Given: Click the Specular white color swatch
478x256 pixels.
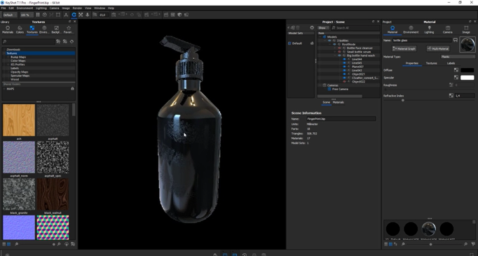Looking at the screenshot, I should [x=467, y=78].
